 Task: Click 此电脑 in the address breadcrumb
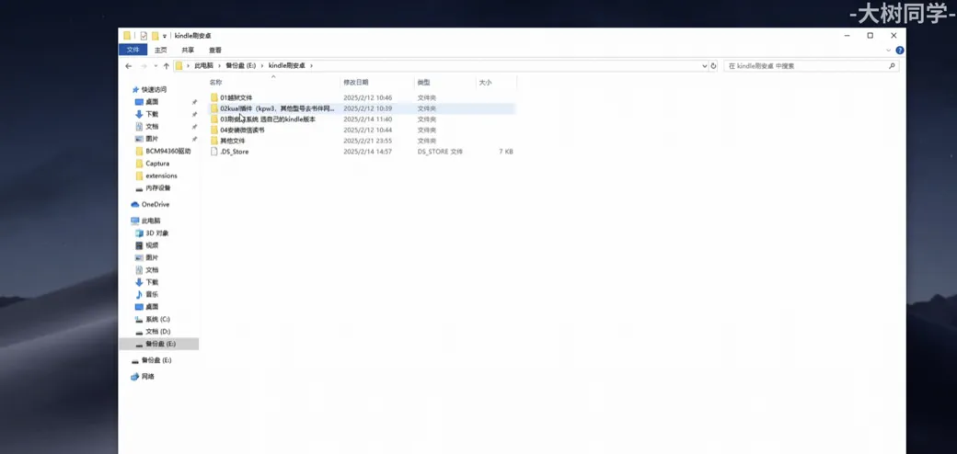point(204,66)
